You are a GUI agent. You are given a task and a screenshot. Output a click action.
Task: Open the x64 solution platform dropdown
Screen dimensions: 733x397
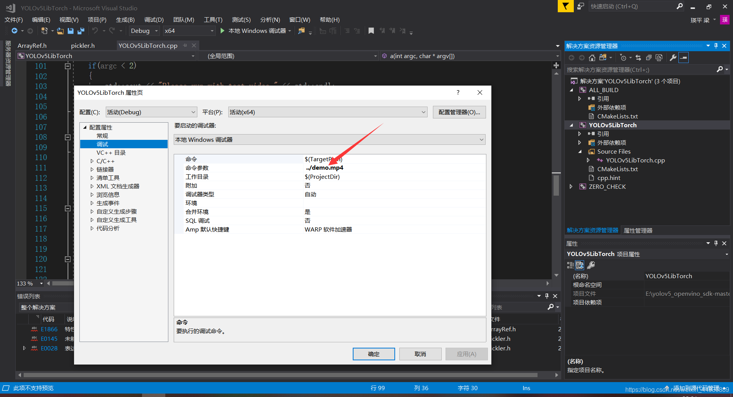pyautogui.click(x=189, y=31)
